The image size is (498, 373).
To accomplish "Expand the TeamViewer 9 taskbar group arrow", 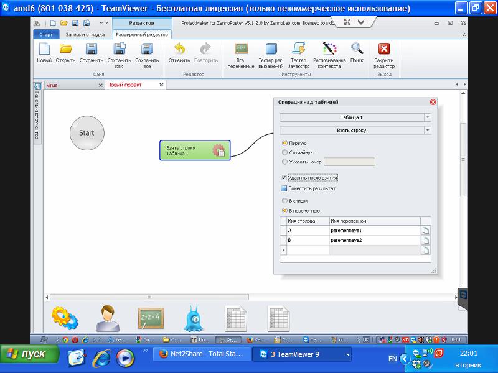I will [x=348, y=354].
